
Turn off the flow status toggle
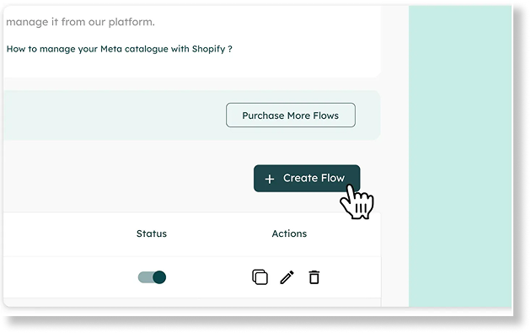point(152,277)
